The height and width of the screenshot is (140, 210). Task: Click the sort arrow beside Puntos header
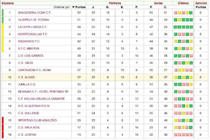(73, 7)
